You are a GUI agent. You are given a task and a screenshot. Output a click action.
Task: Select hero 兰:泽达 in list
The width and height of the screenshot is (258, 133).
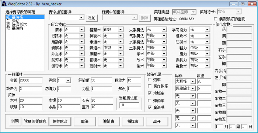coord(25,21)
